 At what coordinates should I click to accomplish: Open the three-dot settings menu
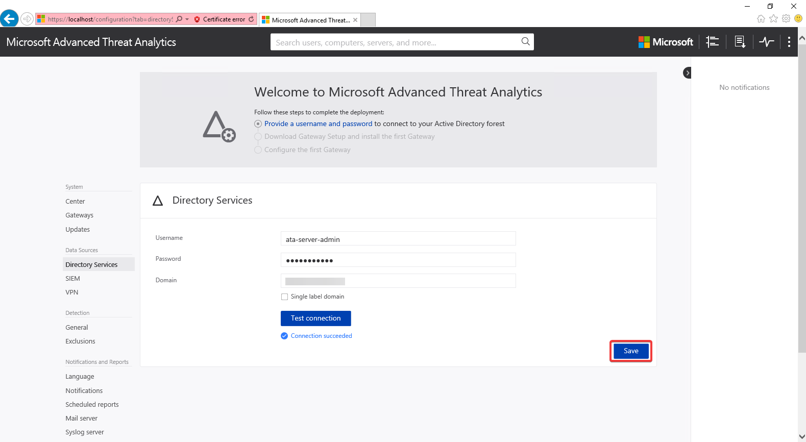[789, 42]
